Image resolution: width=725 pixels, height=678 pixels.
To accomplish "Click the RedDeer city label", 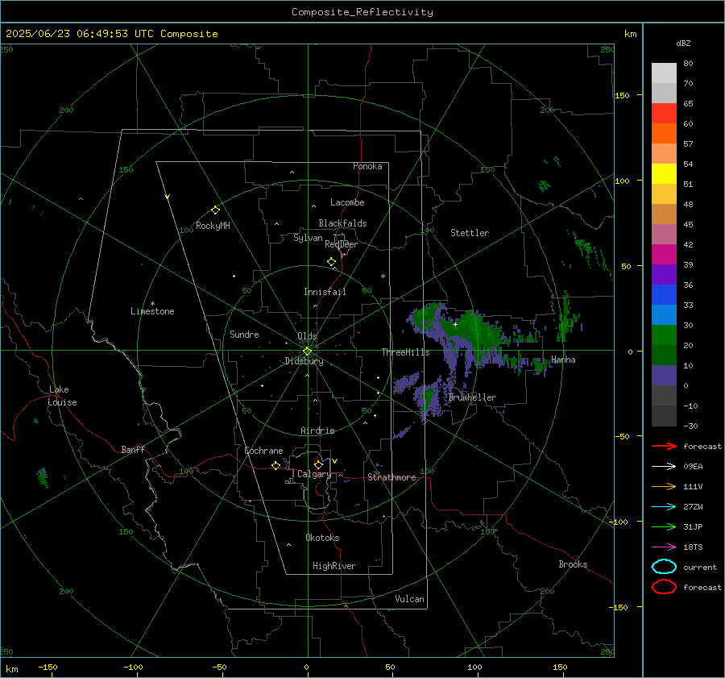I will coord(342,244).
